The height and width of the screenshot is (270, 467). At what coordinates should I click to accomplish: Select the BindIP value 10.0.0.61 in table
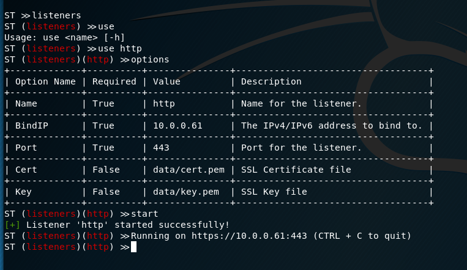[x=177, y=126]
